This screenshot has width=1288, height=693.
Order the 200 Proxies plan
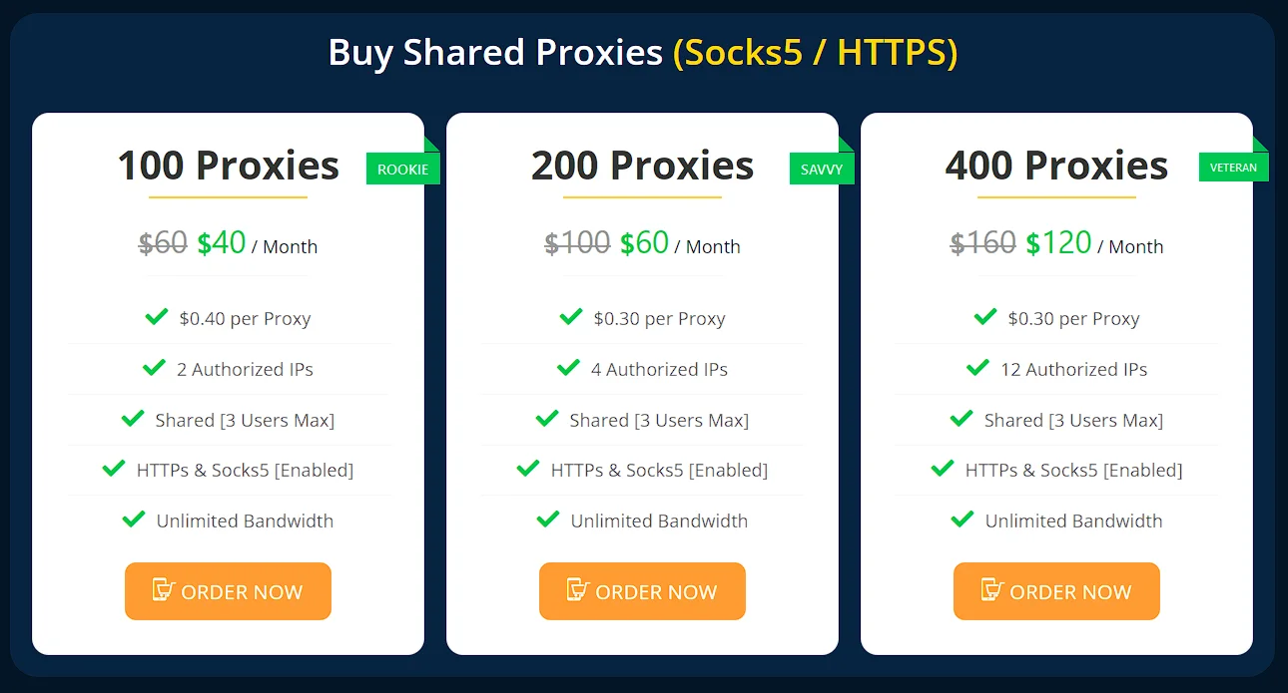click(642, 591)
